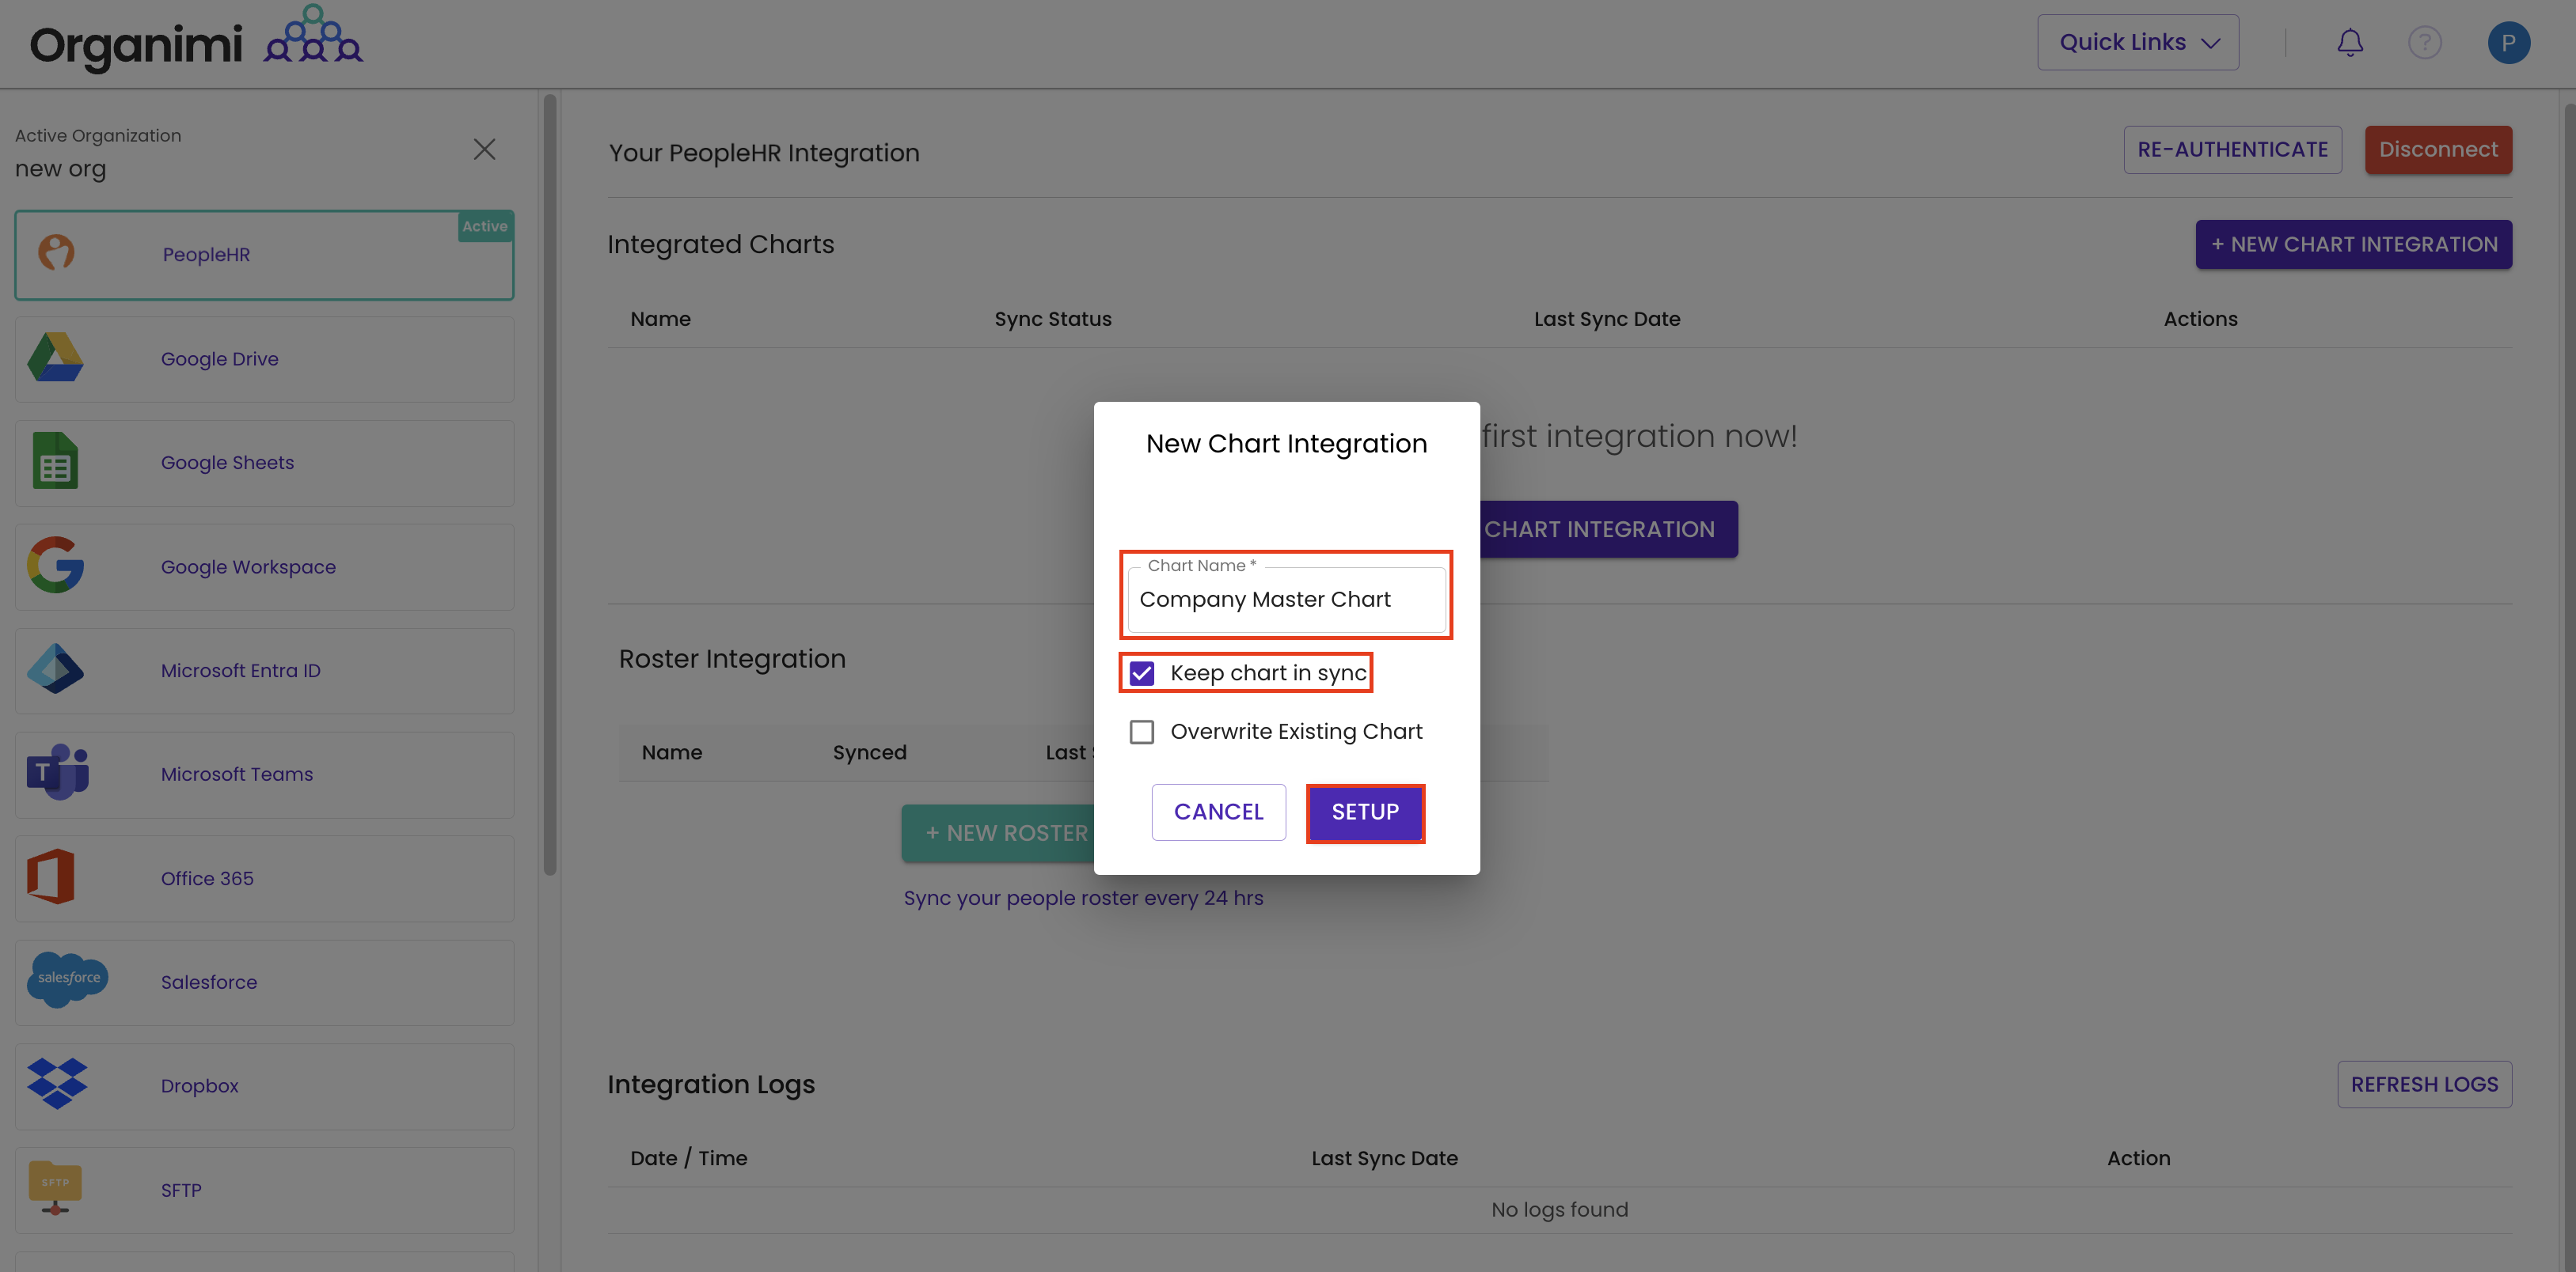The height and width of the screenshot is (1272, 2576).
Task: Open the user profile avatar P
Action: click(x=2508, y=43)
